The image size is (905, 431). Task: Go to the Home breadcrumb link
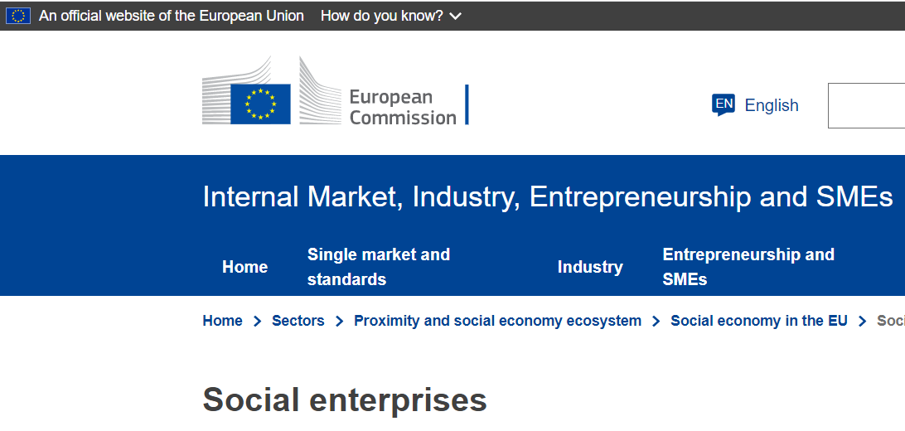point(223,321)
